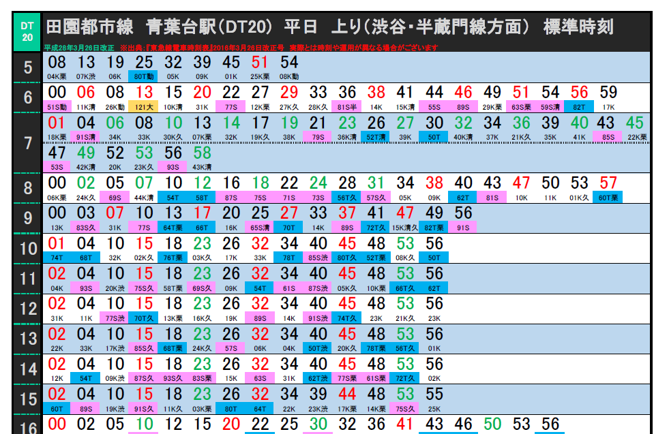Select the hour 14 row header

click(x=28, y=369)
